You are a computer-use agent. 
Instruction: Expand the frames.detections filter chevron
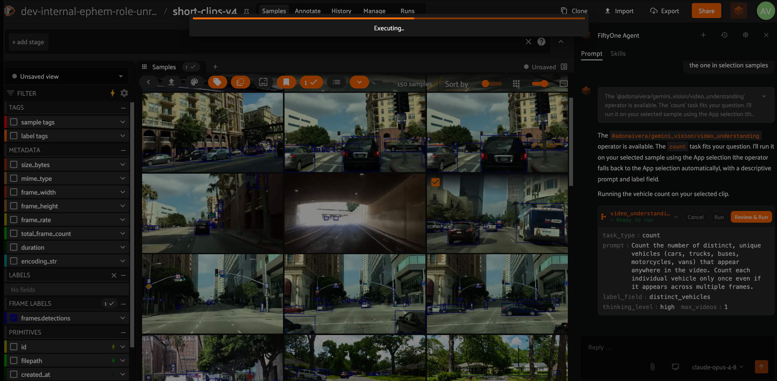click(123, 318)
